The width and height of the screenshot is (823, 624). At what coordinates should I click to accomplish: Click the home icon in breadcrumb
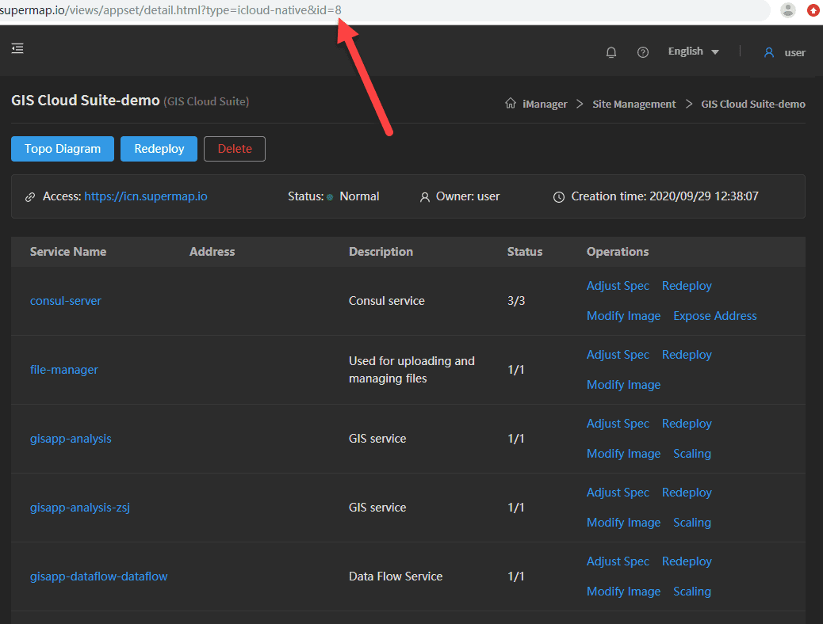(x=511, y=104)
